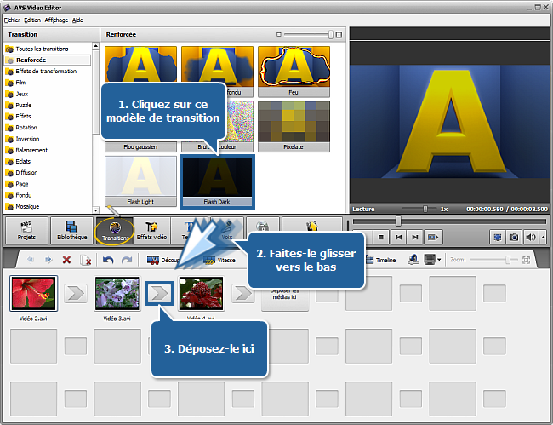Open the Fichier menu

12,19
